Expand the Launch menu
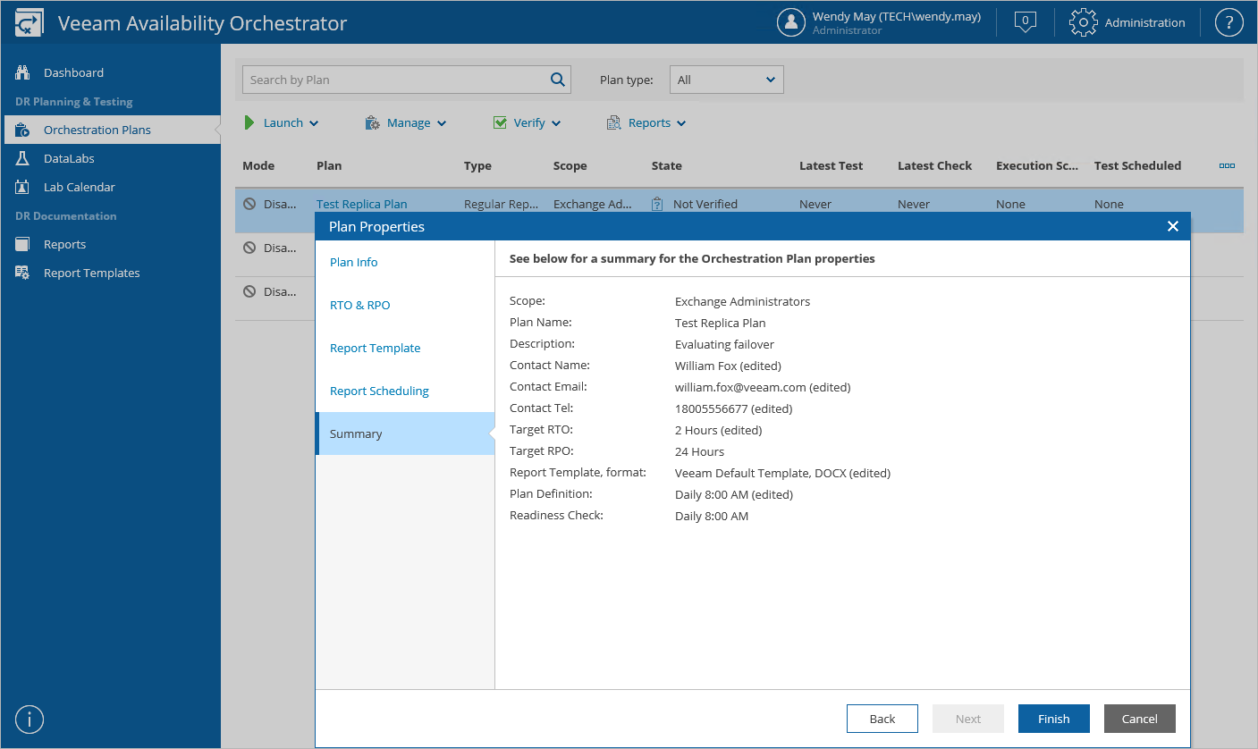The width and height of the screenshot is (1258, 749). [282, 123]
